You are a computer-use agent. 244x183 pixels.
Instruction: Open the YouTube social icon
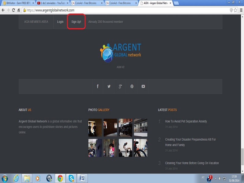[143, 86]
